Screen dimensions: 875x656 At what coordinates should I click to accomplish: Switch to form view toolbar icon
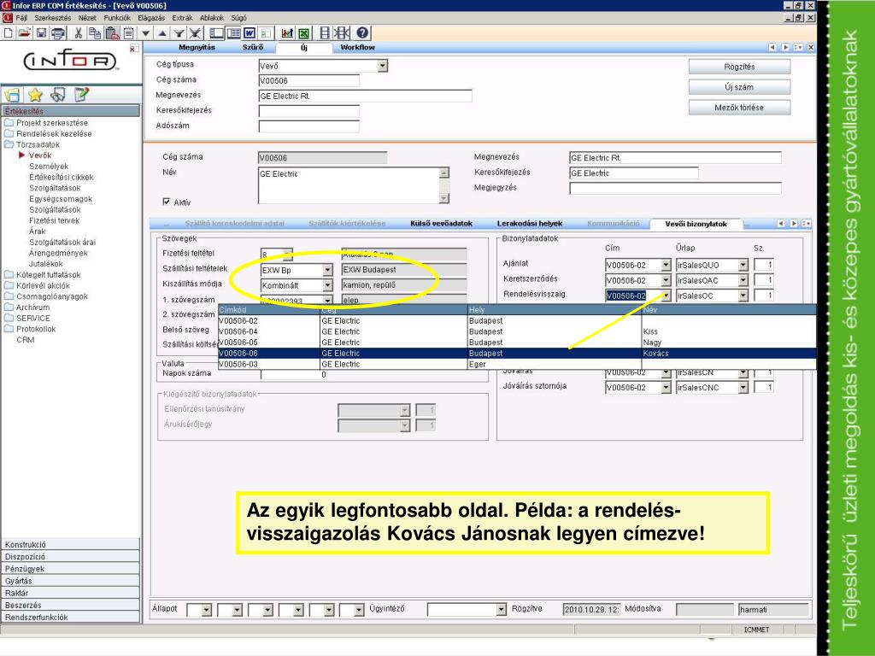tap(216, 33)
